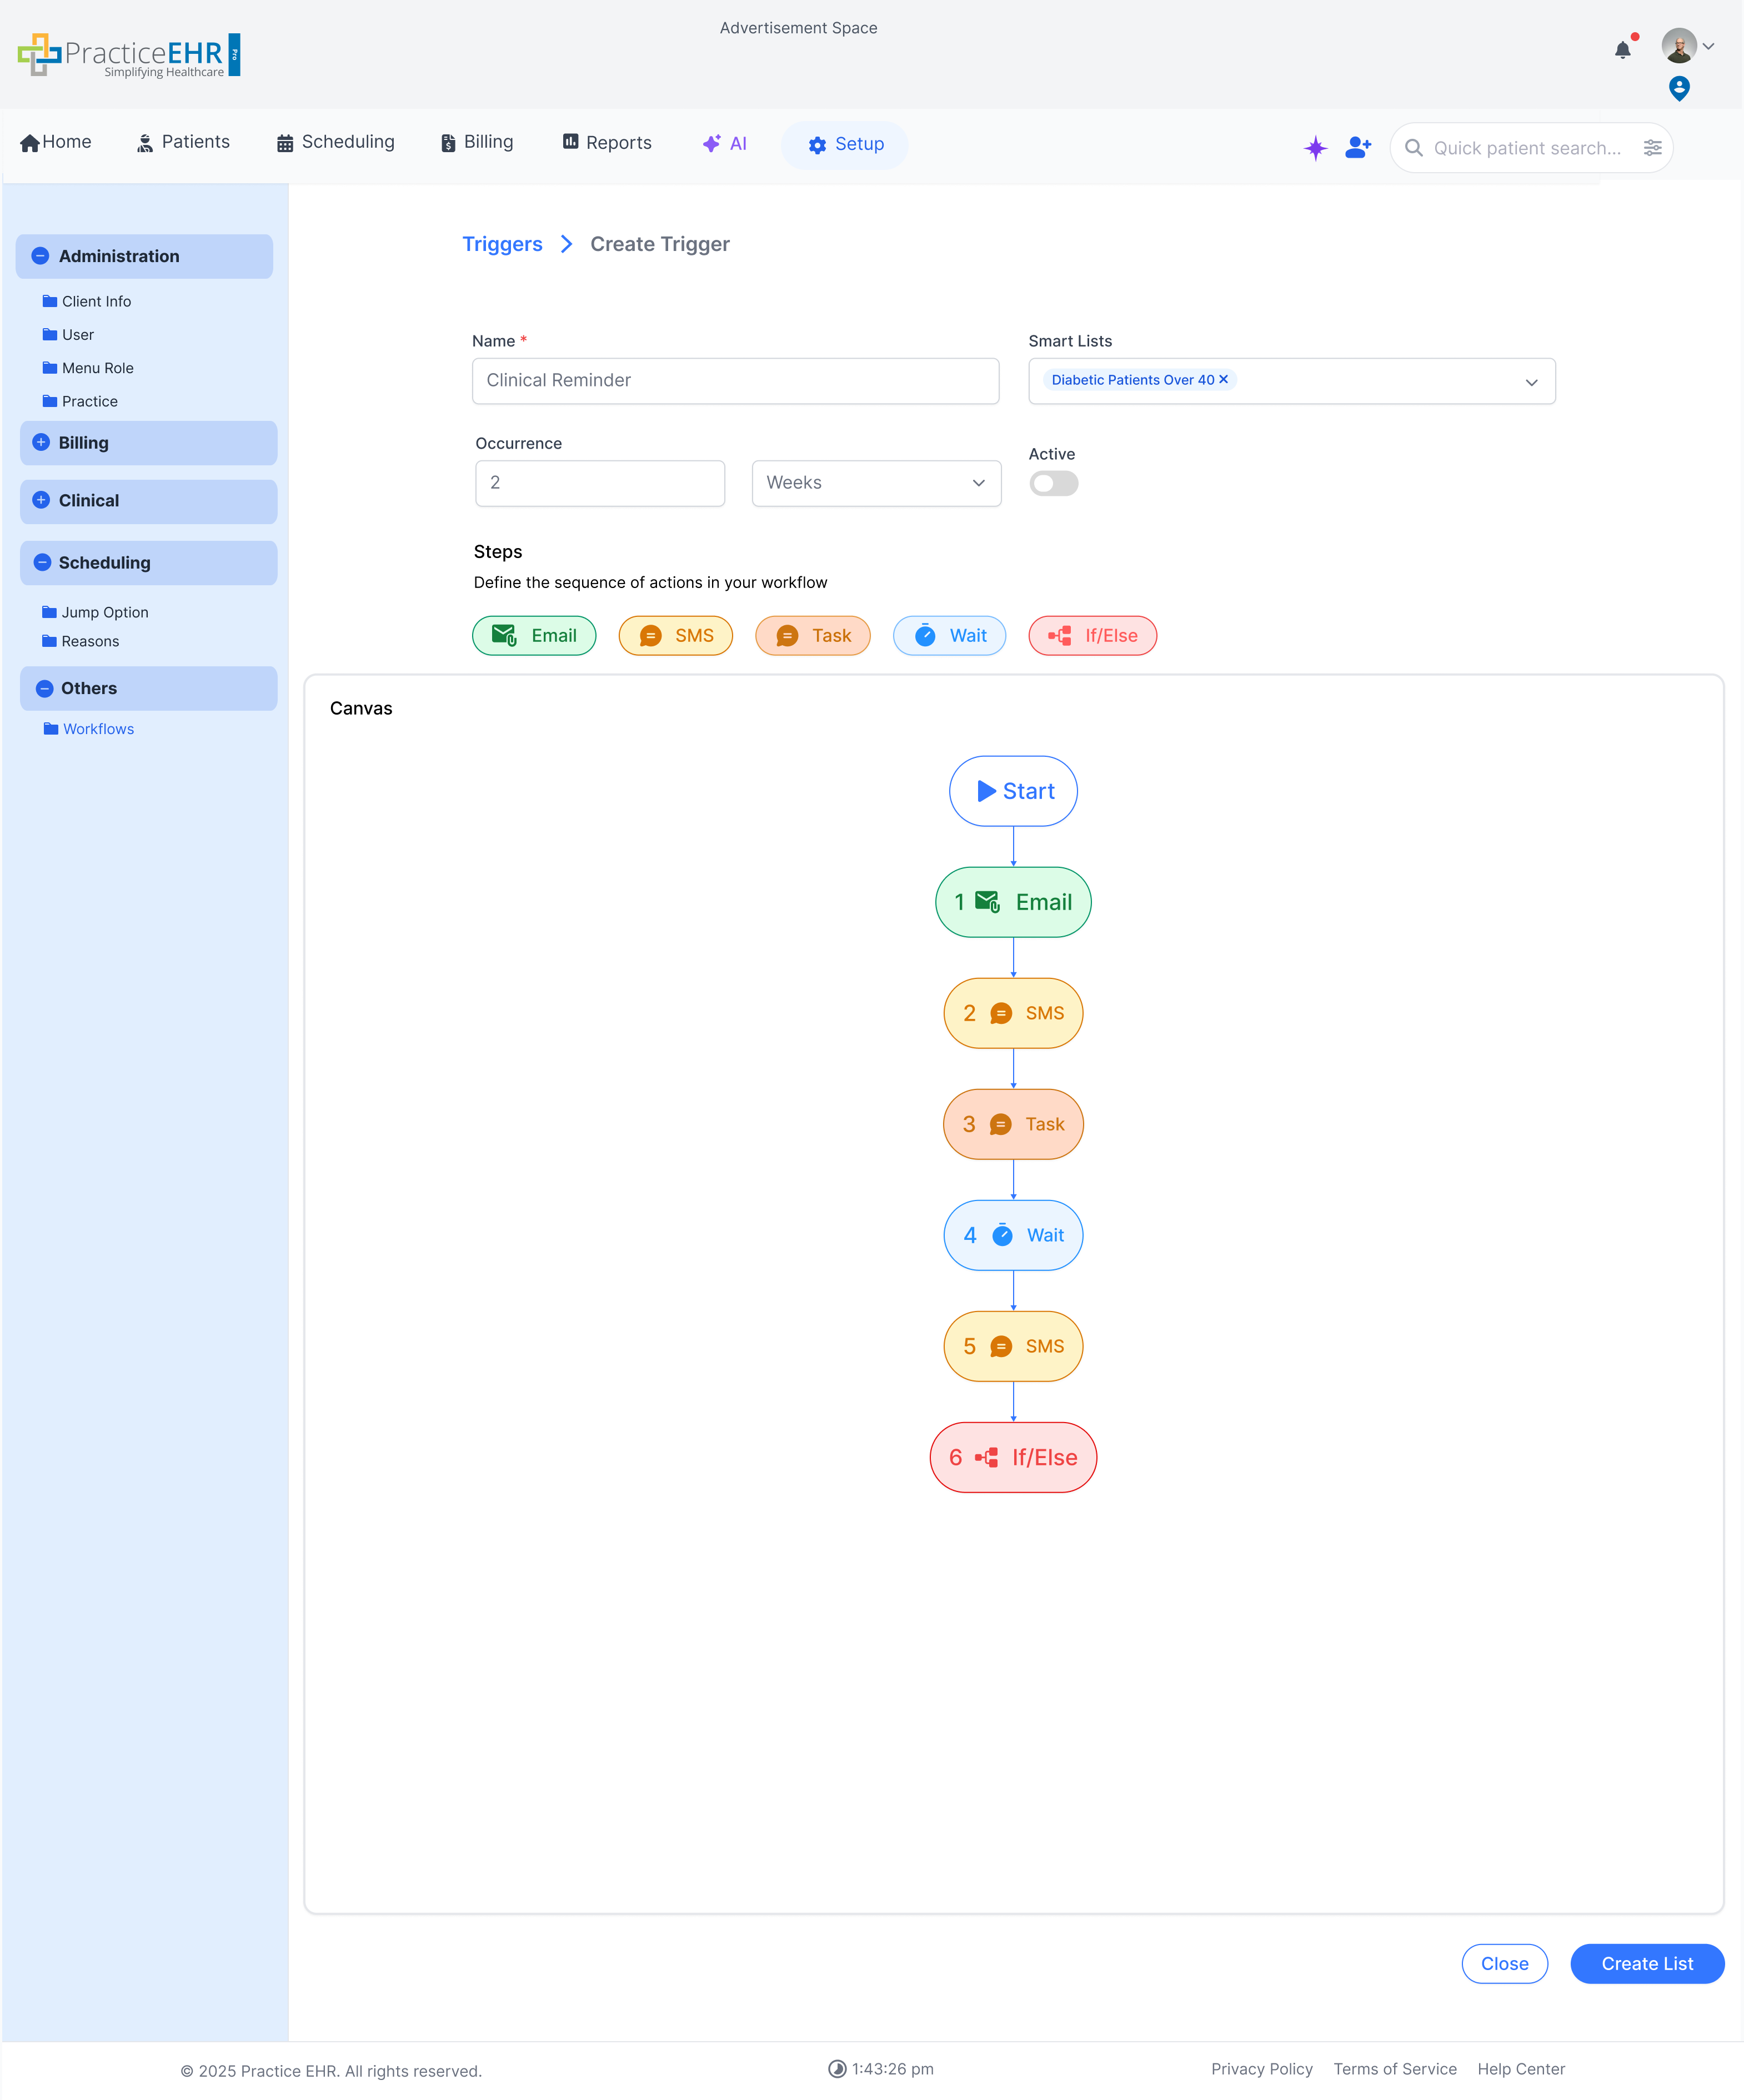Open the Smart Lists dropdown
The height and width of the screenshot is (2100, 1744).
pos(1530,382)
